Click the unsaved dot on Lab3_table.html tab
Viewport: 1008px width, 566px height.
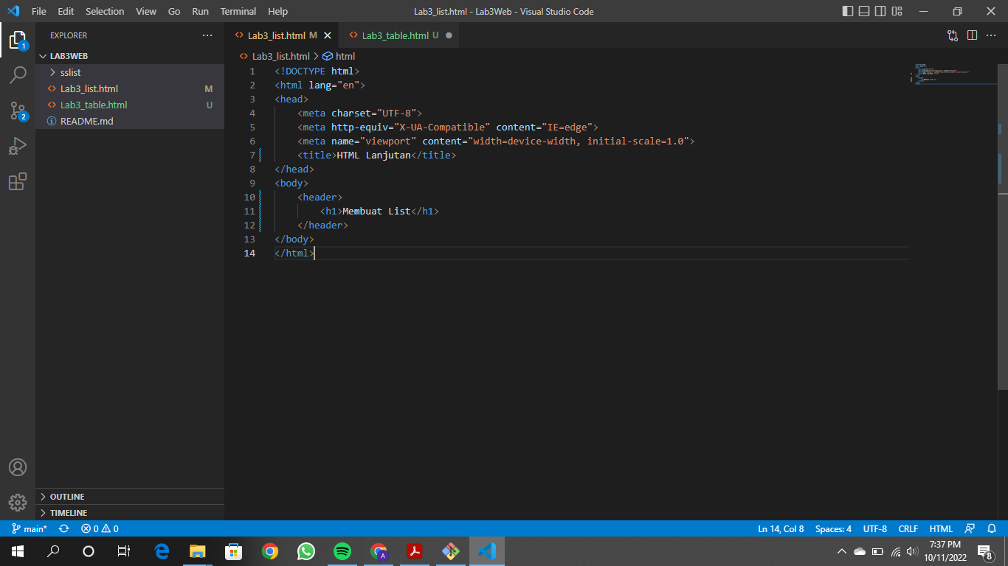tap(449, 35)
